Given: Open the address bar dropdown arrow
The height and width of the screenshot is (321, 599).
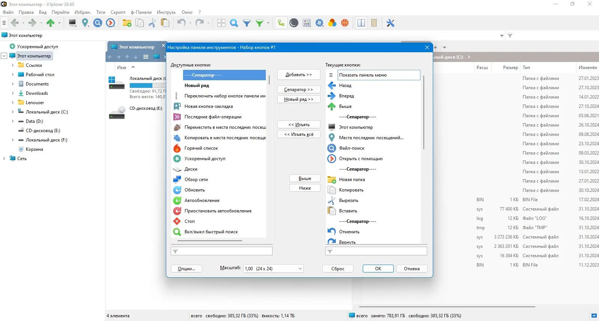Looking at the screenshot, I should coord(502,35).
